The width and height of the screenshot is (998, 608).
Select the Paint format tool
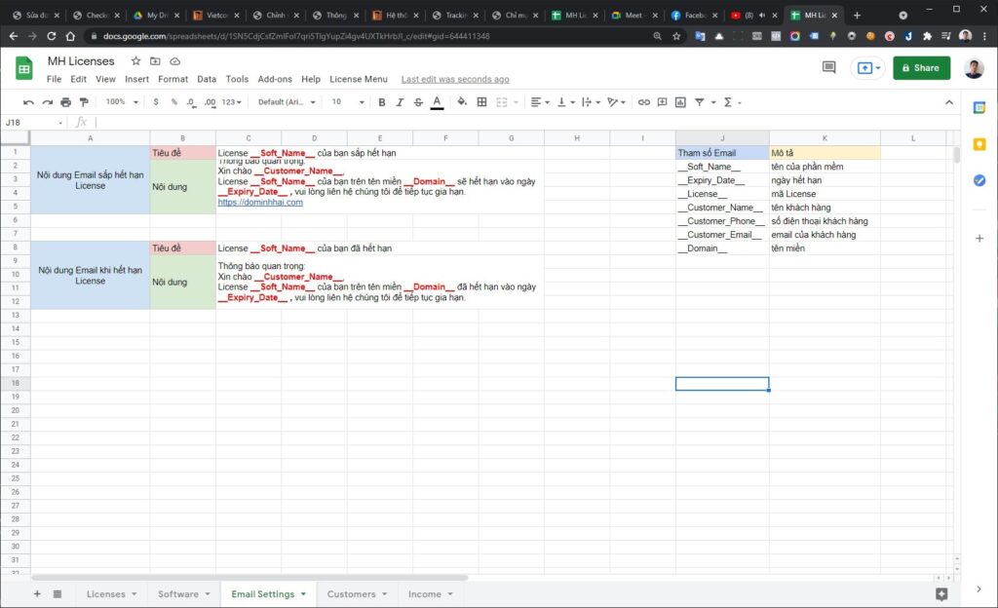[84, 102]
